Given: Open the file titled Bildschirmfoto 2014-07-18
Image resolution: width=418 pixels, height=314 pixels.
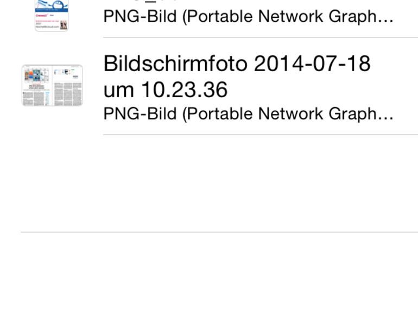Looking at the screenshot, I should coord(237,77).
